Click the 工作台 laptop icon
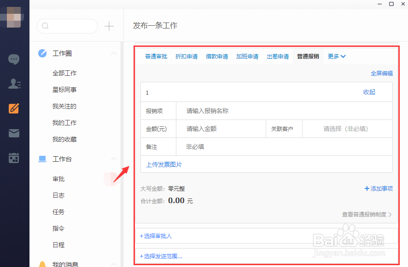Screen dimensions: 408x267 (42, 159)
